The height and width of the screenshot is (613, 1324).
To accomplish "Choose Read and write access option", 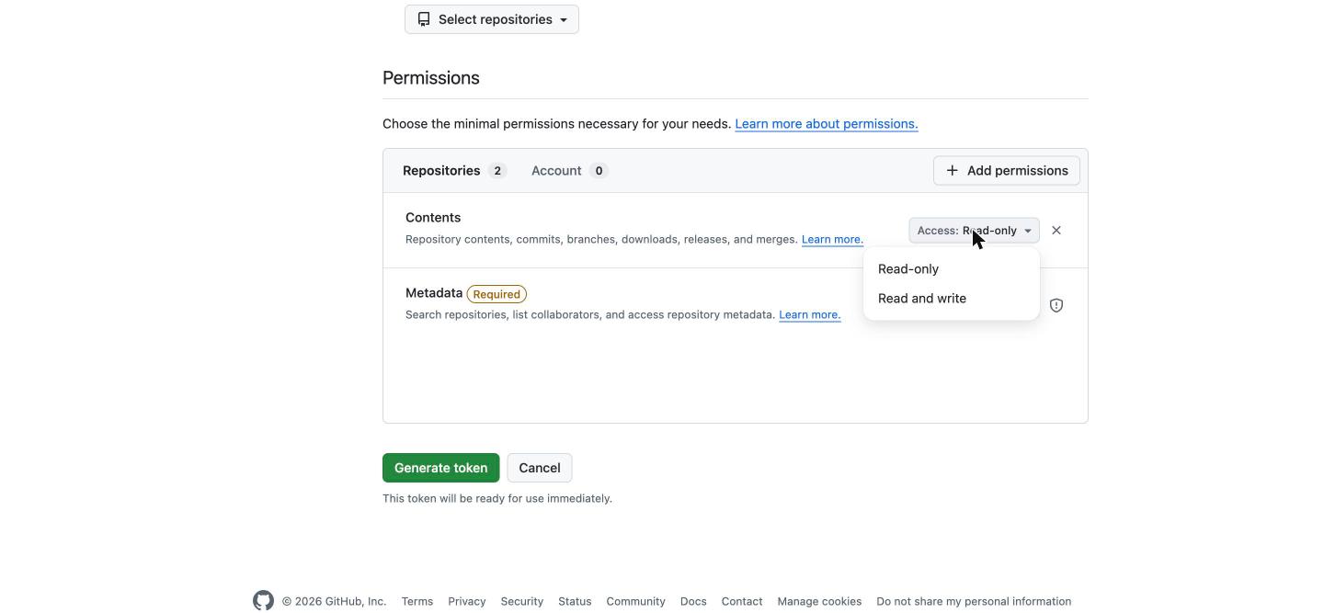I will 952,299.
